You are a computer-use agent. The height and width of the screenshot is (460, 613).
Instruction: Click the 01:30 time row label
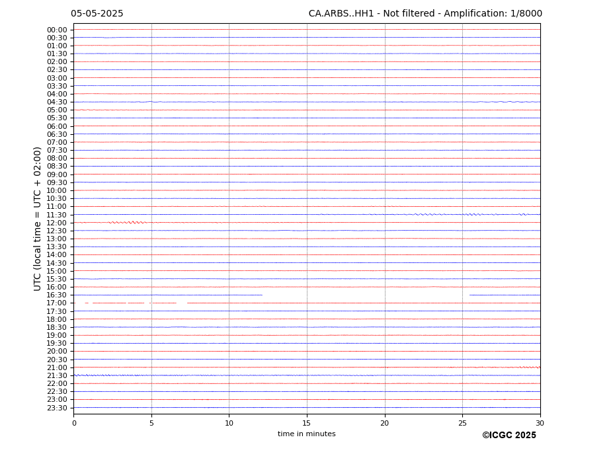(57, 54)
